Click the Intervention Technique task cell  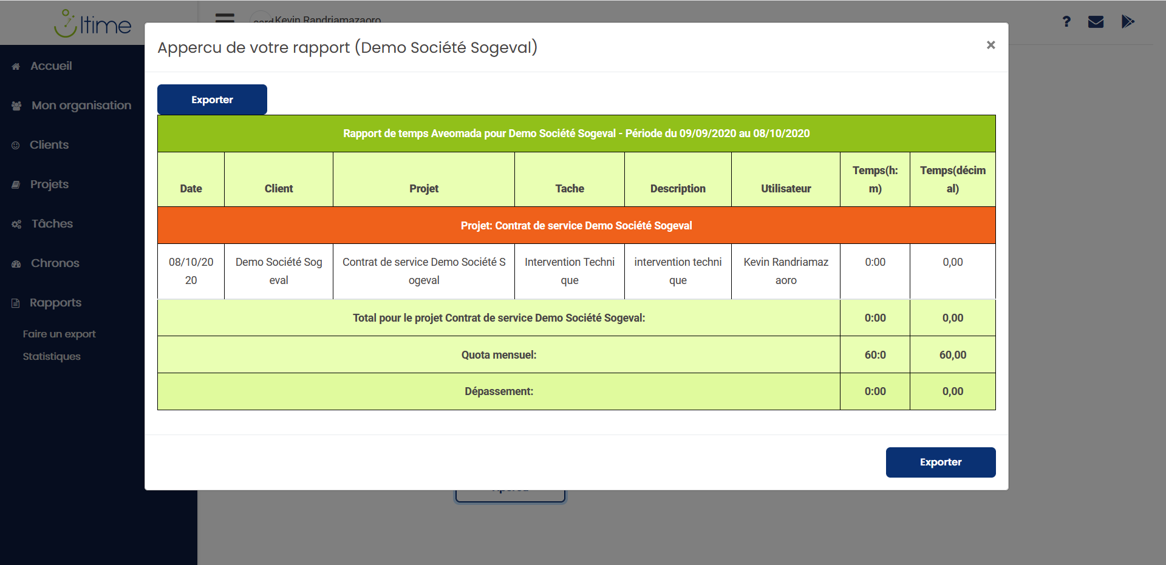point(570,271)
